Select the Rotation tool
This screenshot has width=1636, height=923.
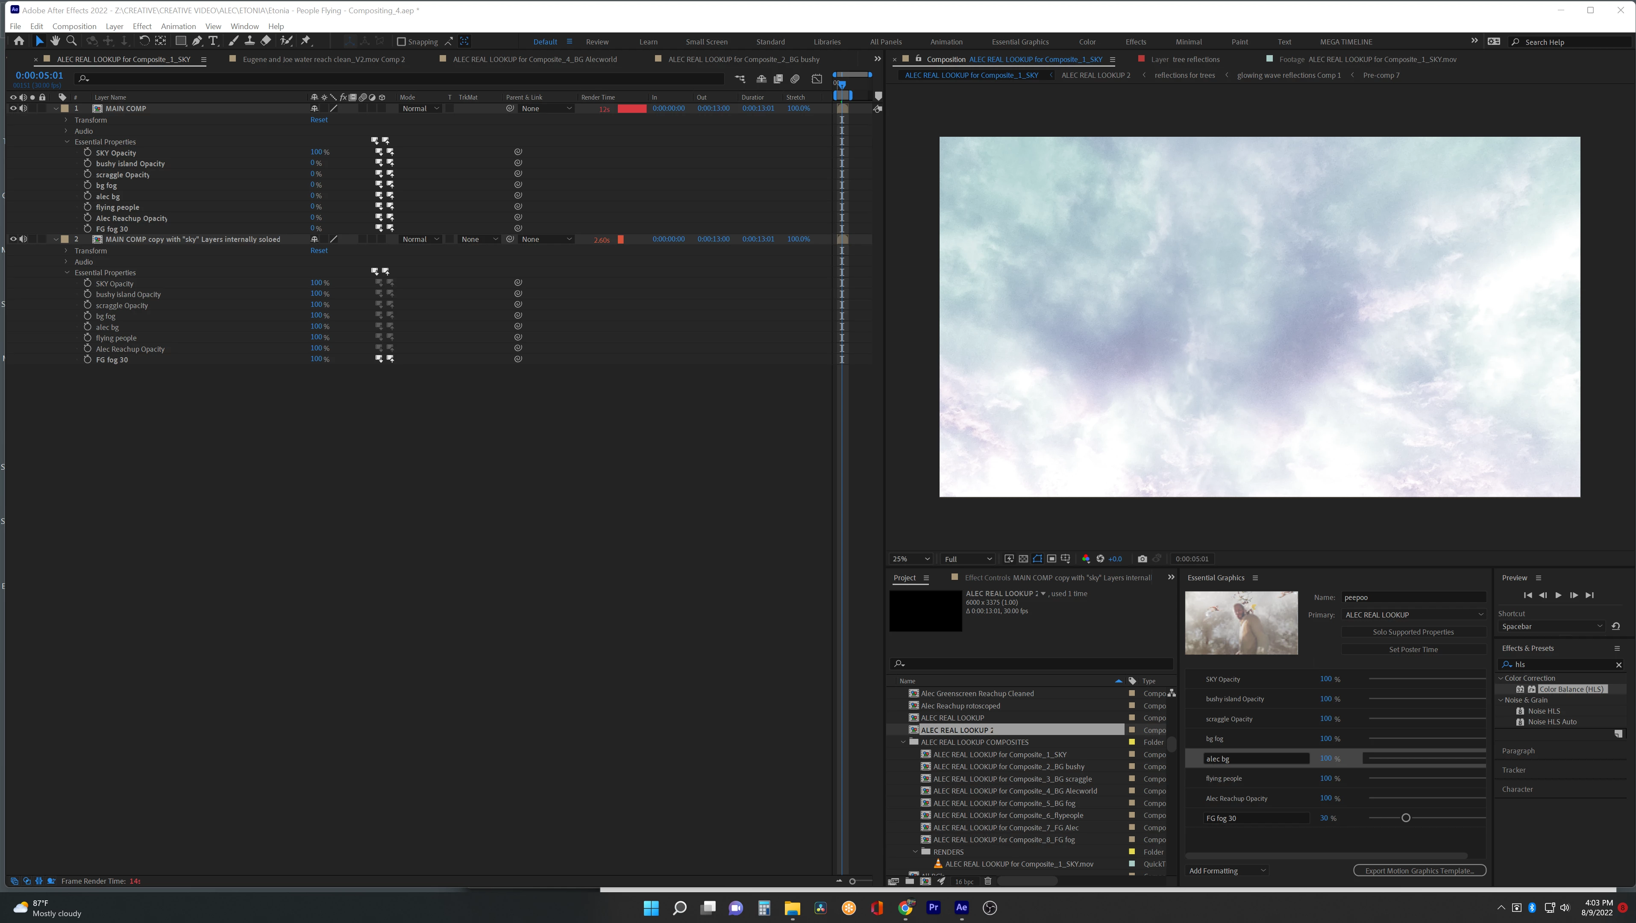[x=144, y=41]
